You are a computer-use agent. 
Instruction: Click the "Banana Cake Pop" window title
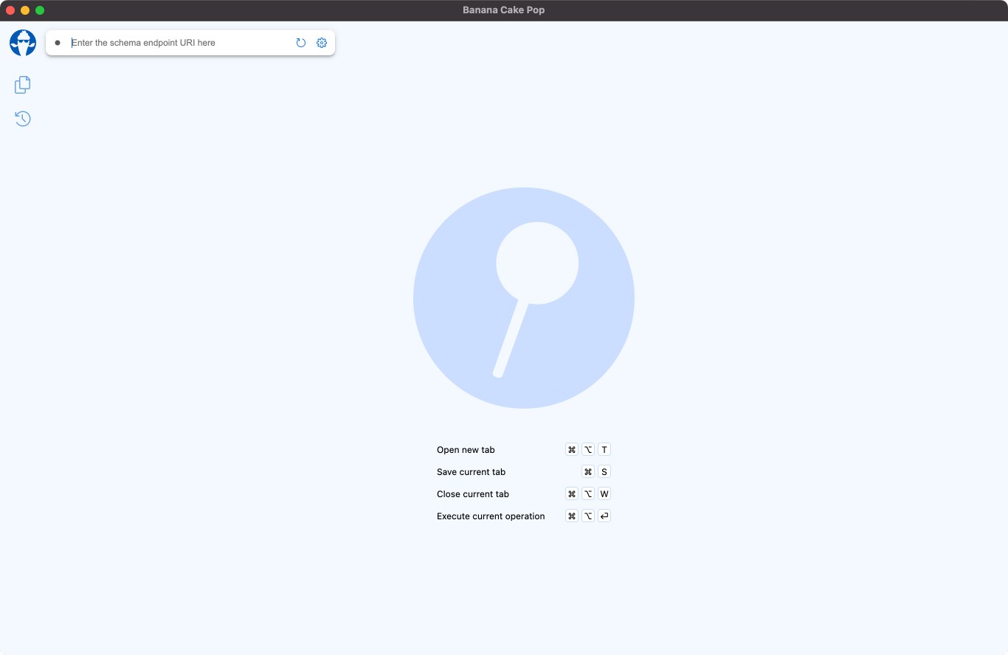504,10
